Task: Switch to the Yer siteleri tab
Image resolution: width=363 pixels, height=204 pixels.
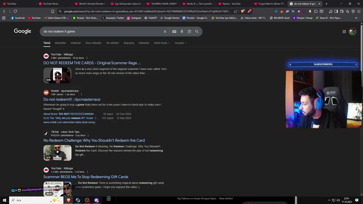Action: pos(113,43)
